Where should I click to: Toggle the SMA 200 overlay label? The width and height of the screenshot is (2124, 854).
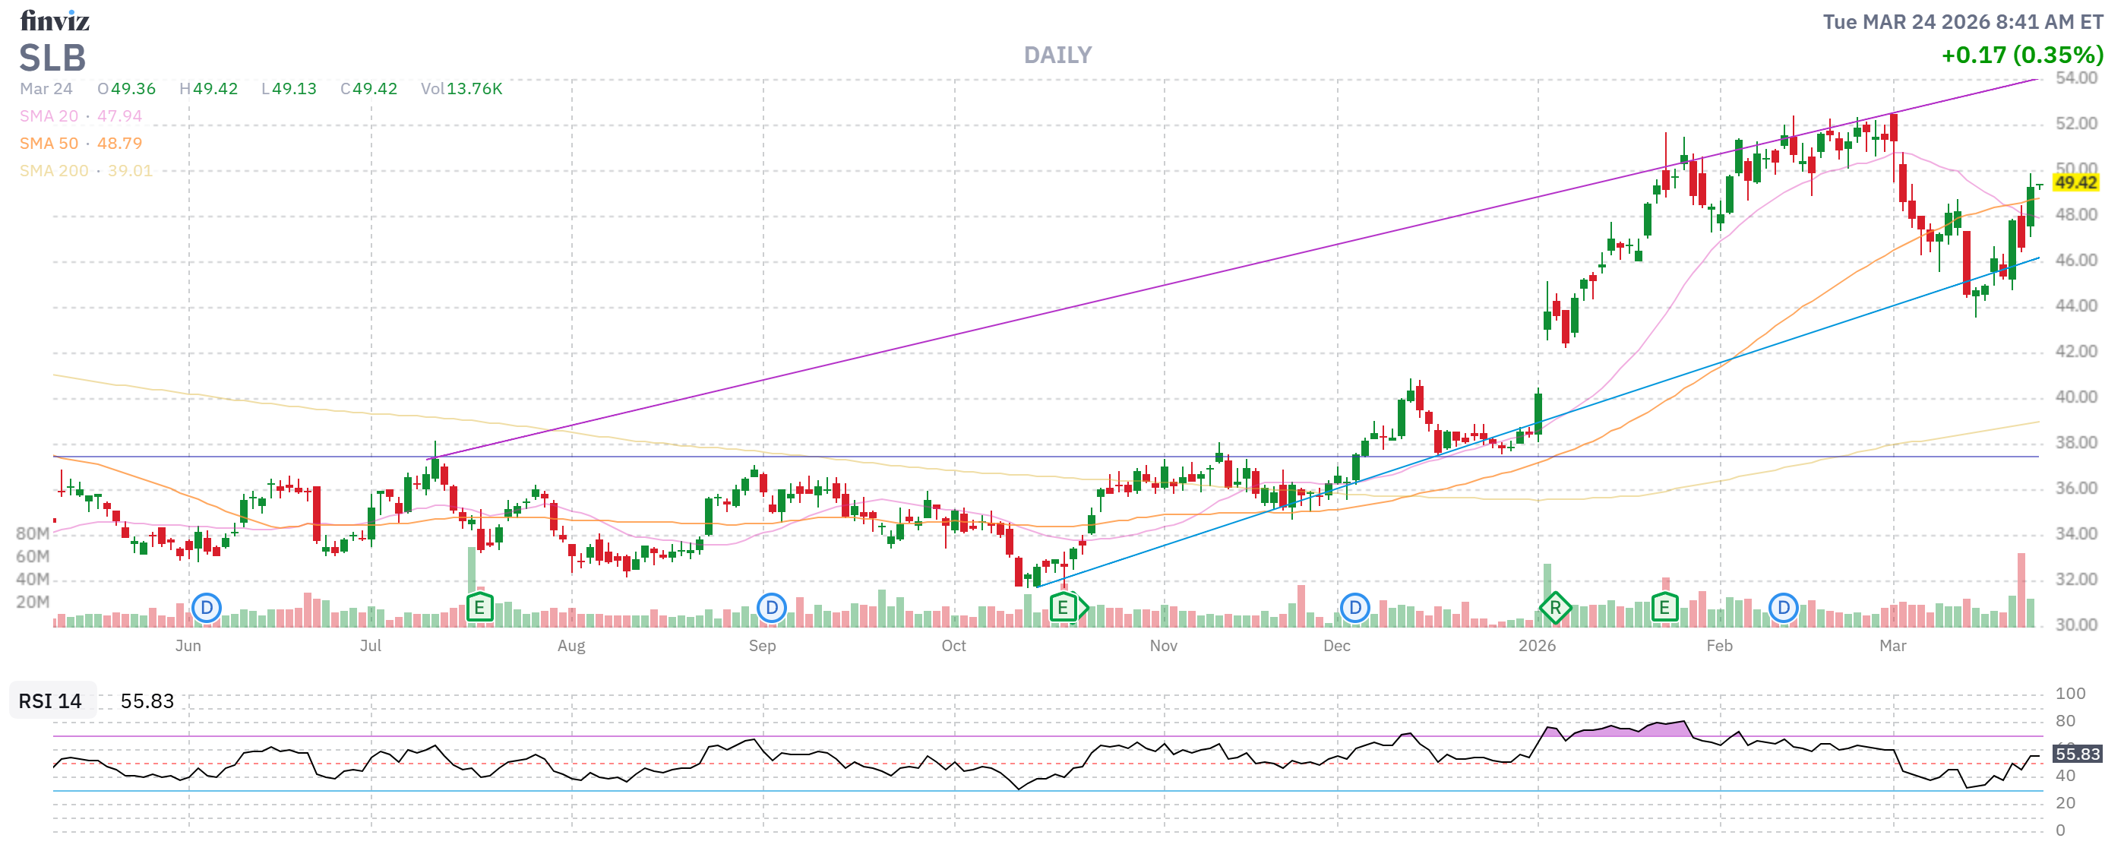pyautogui.click(x=54, y=171)
